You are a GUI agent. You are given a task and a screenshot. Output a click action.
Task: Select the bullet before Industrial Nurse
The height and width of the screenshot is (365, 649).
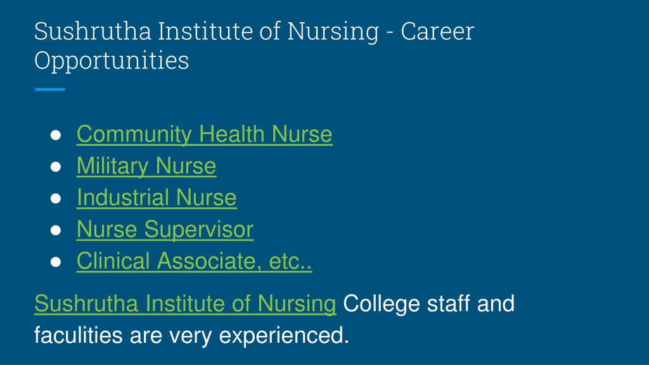pos(56,198)
